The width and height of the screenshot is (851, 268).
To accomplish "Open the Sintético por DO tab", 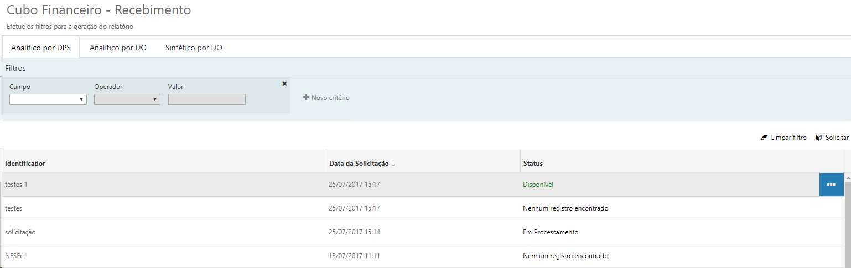I will [x=194, y=48].
